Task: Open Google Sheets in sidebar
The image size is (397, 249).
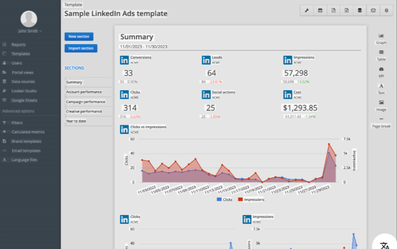Action: tap(24, 100)
